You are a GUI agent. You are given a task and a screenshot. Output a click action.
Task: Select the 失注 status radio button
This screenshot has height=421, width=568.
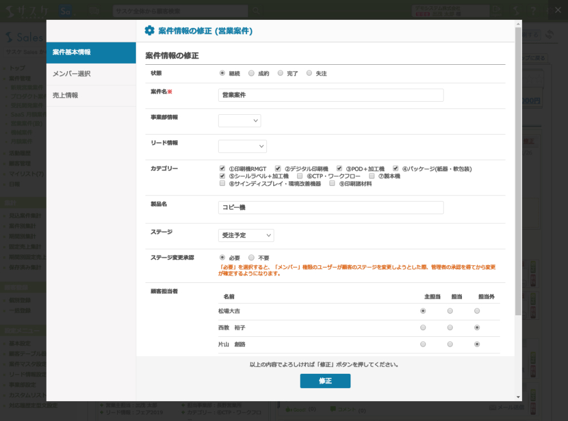point(309,73)
